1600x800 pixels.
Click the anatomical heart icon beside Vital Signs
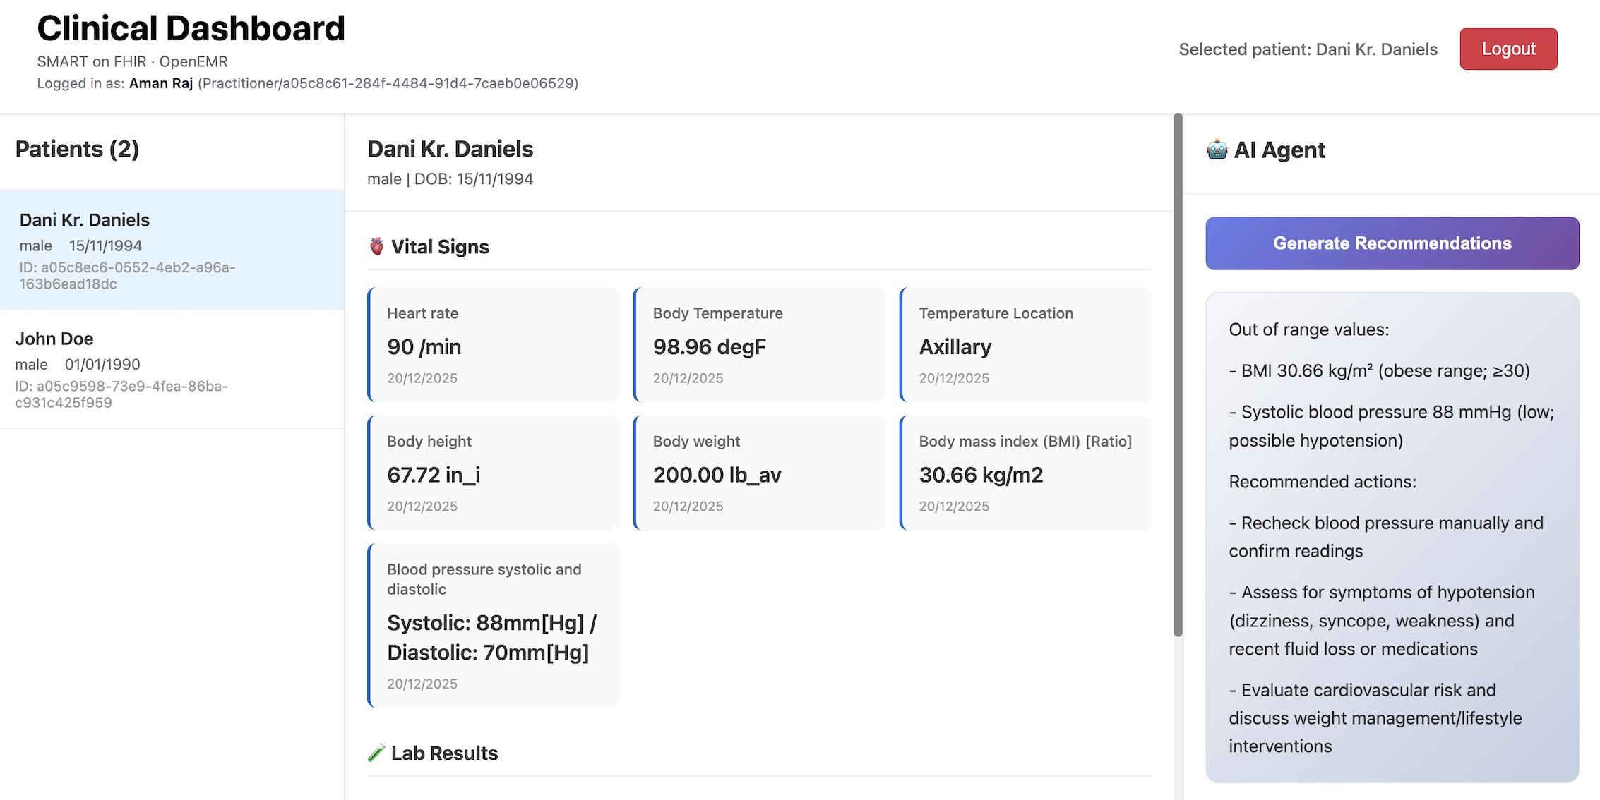(x=376, y=246)
